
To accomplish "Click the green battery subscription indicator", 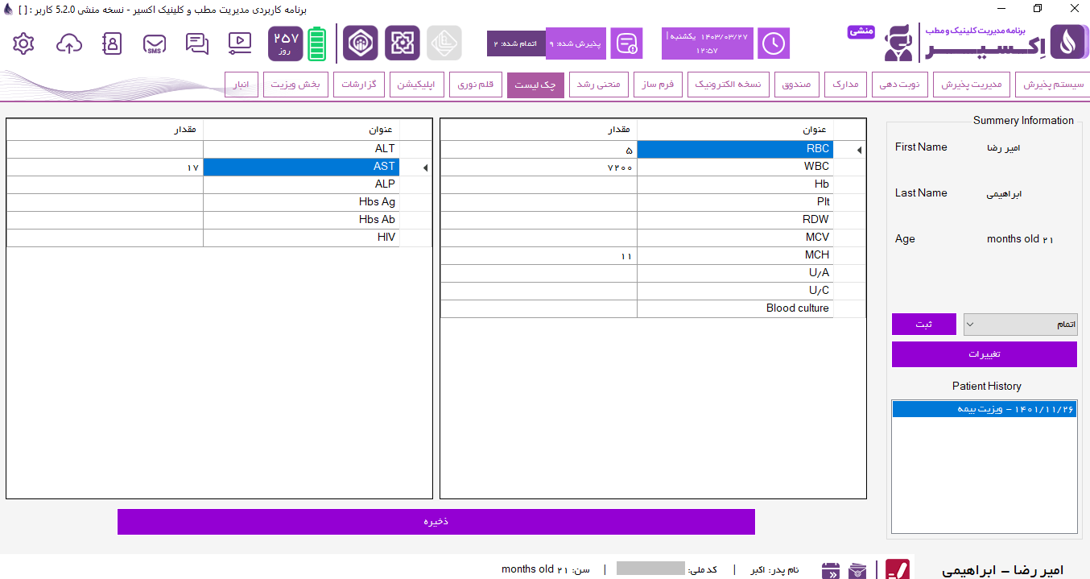I will click(318, 43).
